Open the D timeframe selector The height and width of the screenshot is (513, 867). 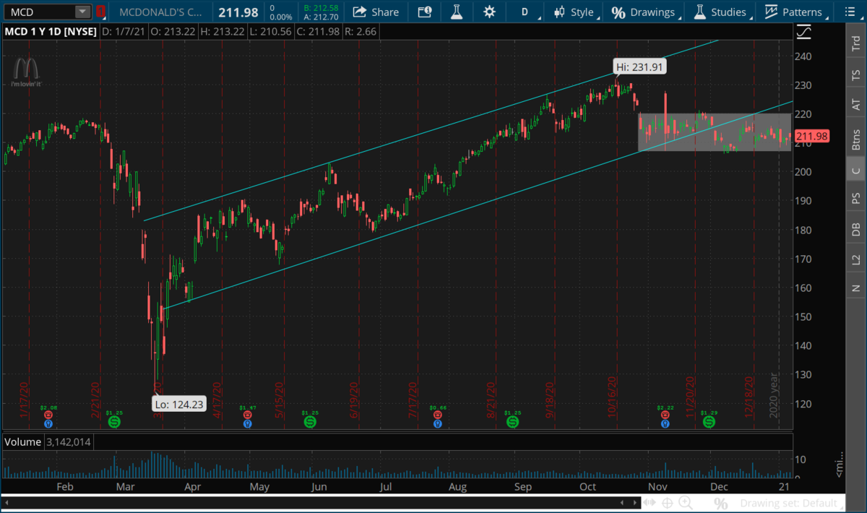(527, 12)
